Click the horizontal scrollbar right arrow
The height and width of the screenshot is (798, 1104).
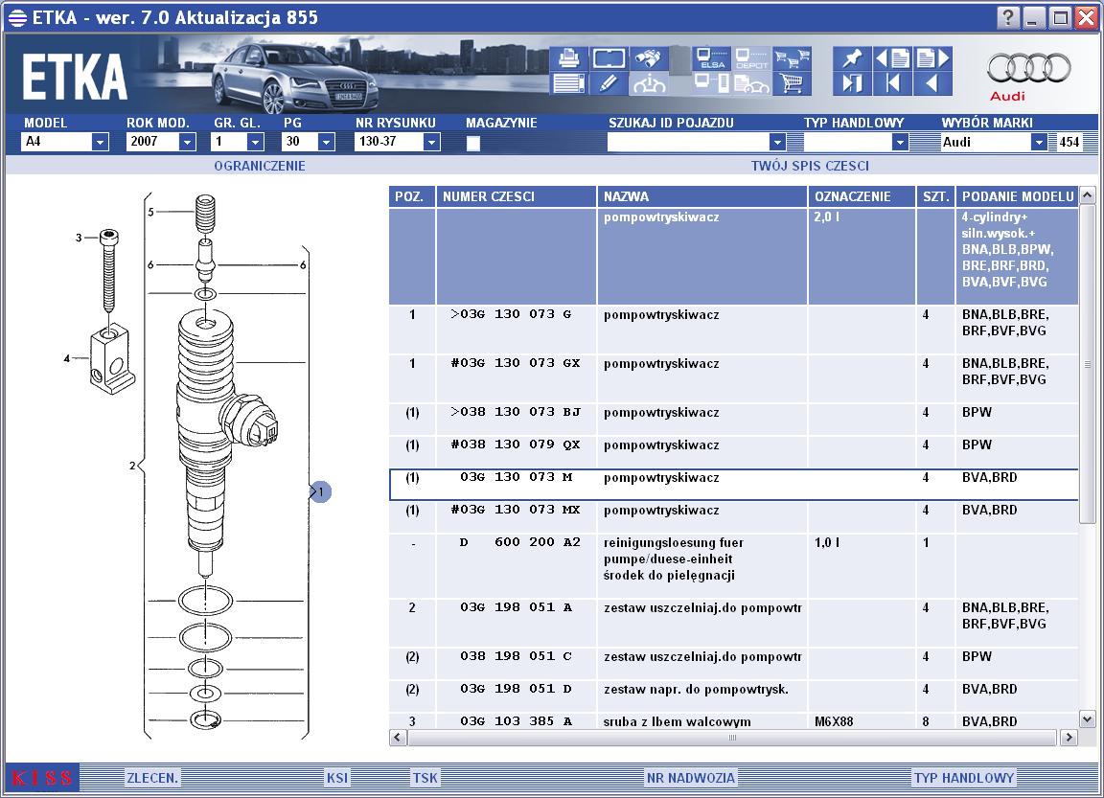pos(1069,738)
